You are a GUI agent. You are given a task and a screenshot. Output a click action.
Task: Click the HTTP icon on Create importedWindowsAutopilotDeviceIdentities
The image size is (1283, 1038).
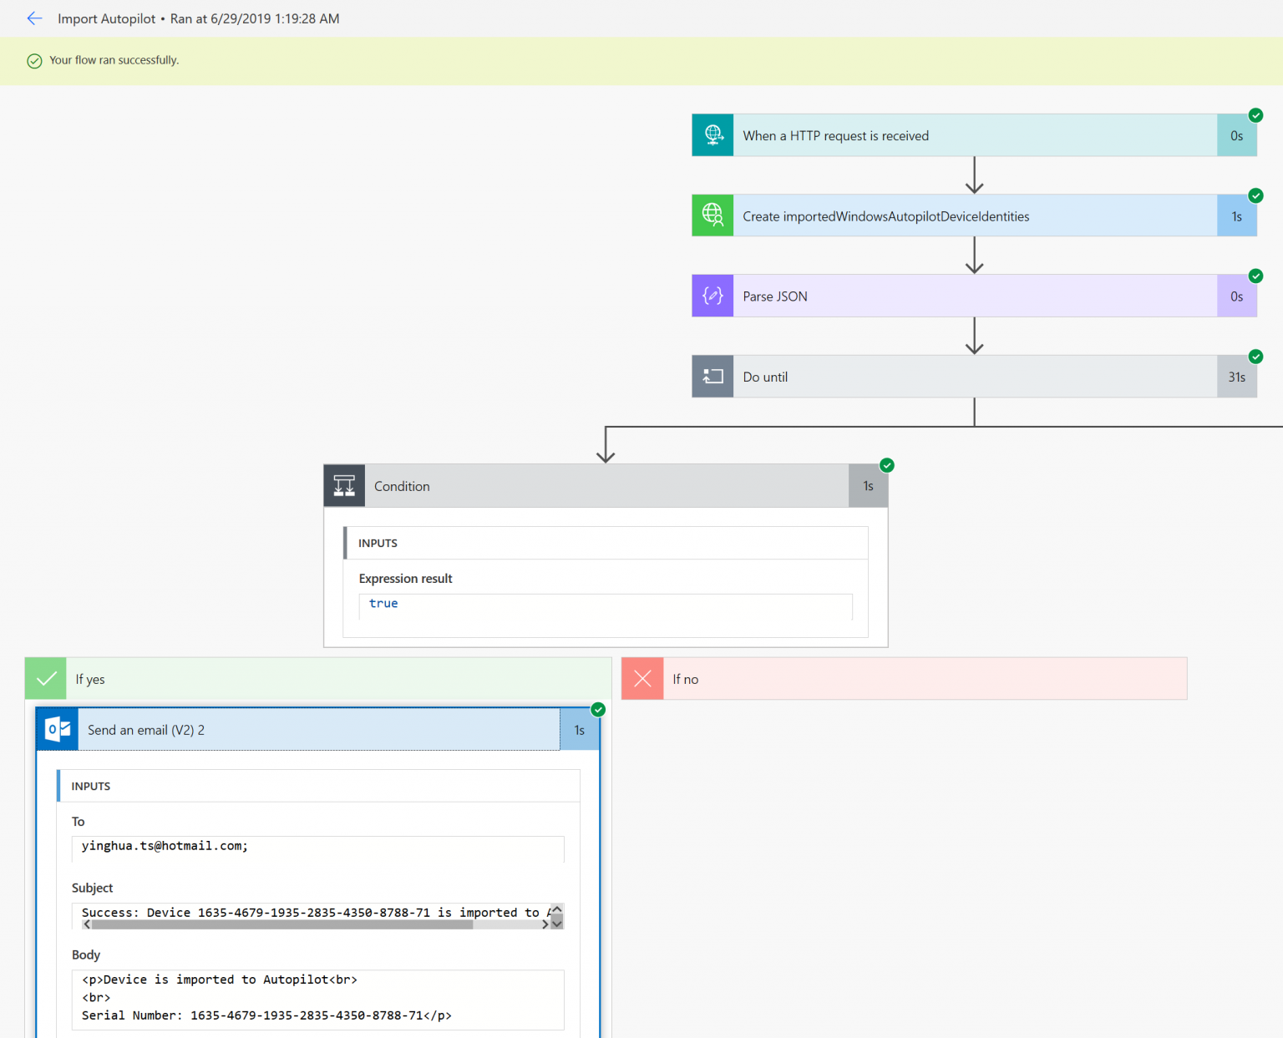[712, 215]
